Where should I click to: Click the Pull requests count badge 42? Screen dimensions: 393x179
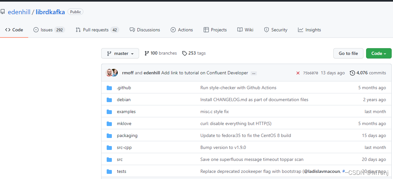[115, 30]
